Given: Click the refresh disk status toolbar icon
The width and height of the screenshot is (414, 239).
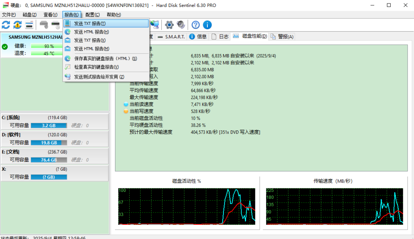Looking at the screenshot, I should tap(6, 25).
